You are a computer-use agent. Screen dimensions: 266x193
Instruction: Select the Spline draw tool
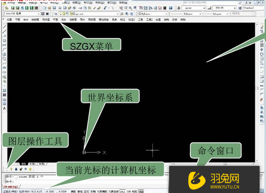(x=4, y=63)
